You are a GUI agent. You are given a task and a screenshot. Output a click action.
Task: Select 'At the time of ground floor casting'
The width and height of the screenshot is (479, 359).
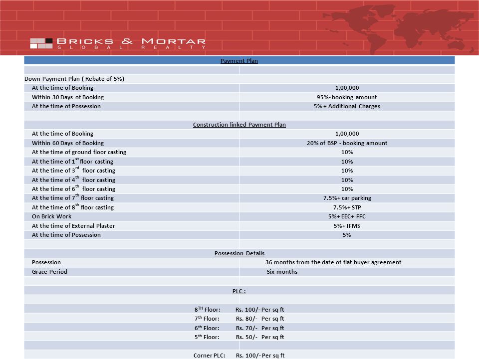[x=79, y=152]
